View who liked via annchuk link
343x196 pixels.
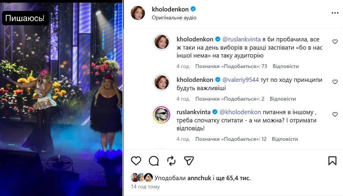(199, 178)
